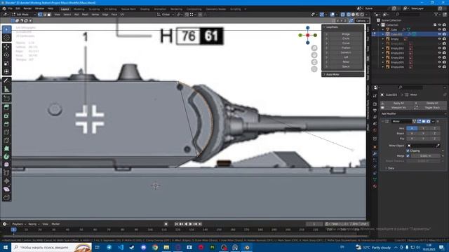Open the Windows Start menu

(x=6, y=247)
